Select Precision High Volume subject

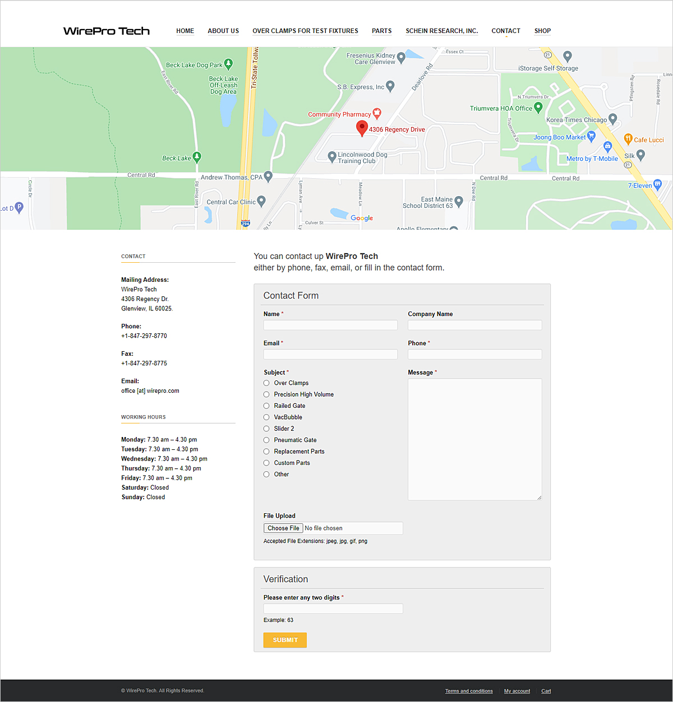pyautogui.click(x=266, y=394)
